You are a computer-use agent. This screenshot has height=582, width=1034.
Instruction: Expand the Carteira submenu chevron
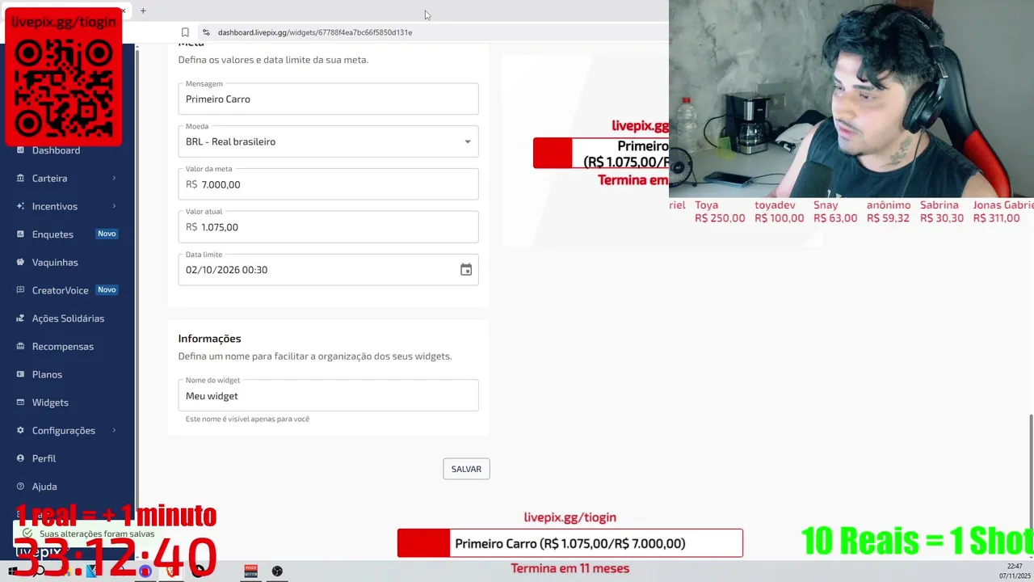[x=114, y=178]
